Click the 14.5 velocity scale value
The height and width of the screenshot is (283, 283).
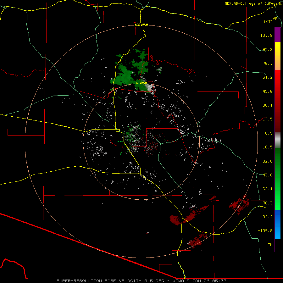point(268,119)
